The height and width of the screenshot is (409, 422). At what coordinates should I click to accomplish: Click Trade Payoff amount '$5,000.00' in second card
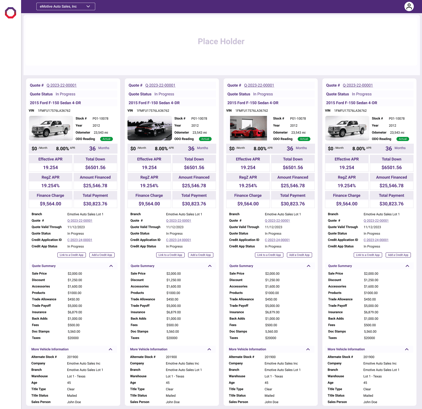point(173,306)
